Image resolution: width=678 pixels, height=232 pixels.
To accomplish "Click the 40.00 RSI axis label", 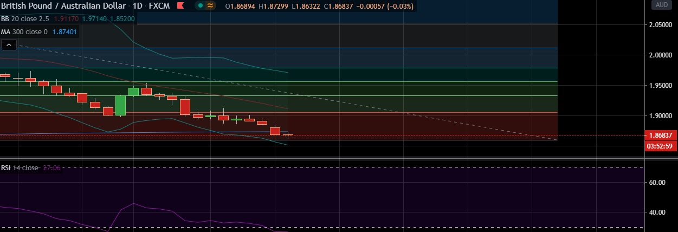I will pyautogui.click(x=657, y=212).
